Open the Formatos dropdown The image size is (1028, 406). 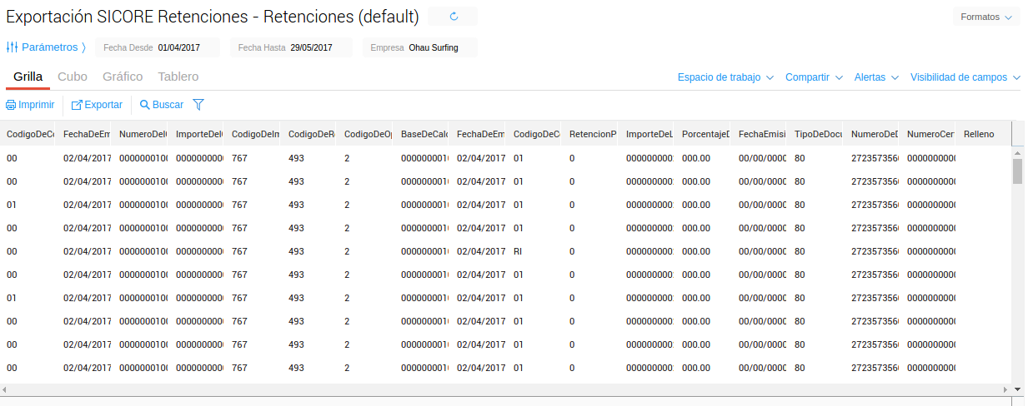[x=986, y=17]
